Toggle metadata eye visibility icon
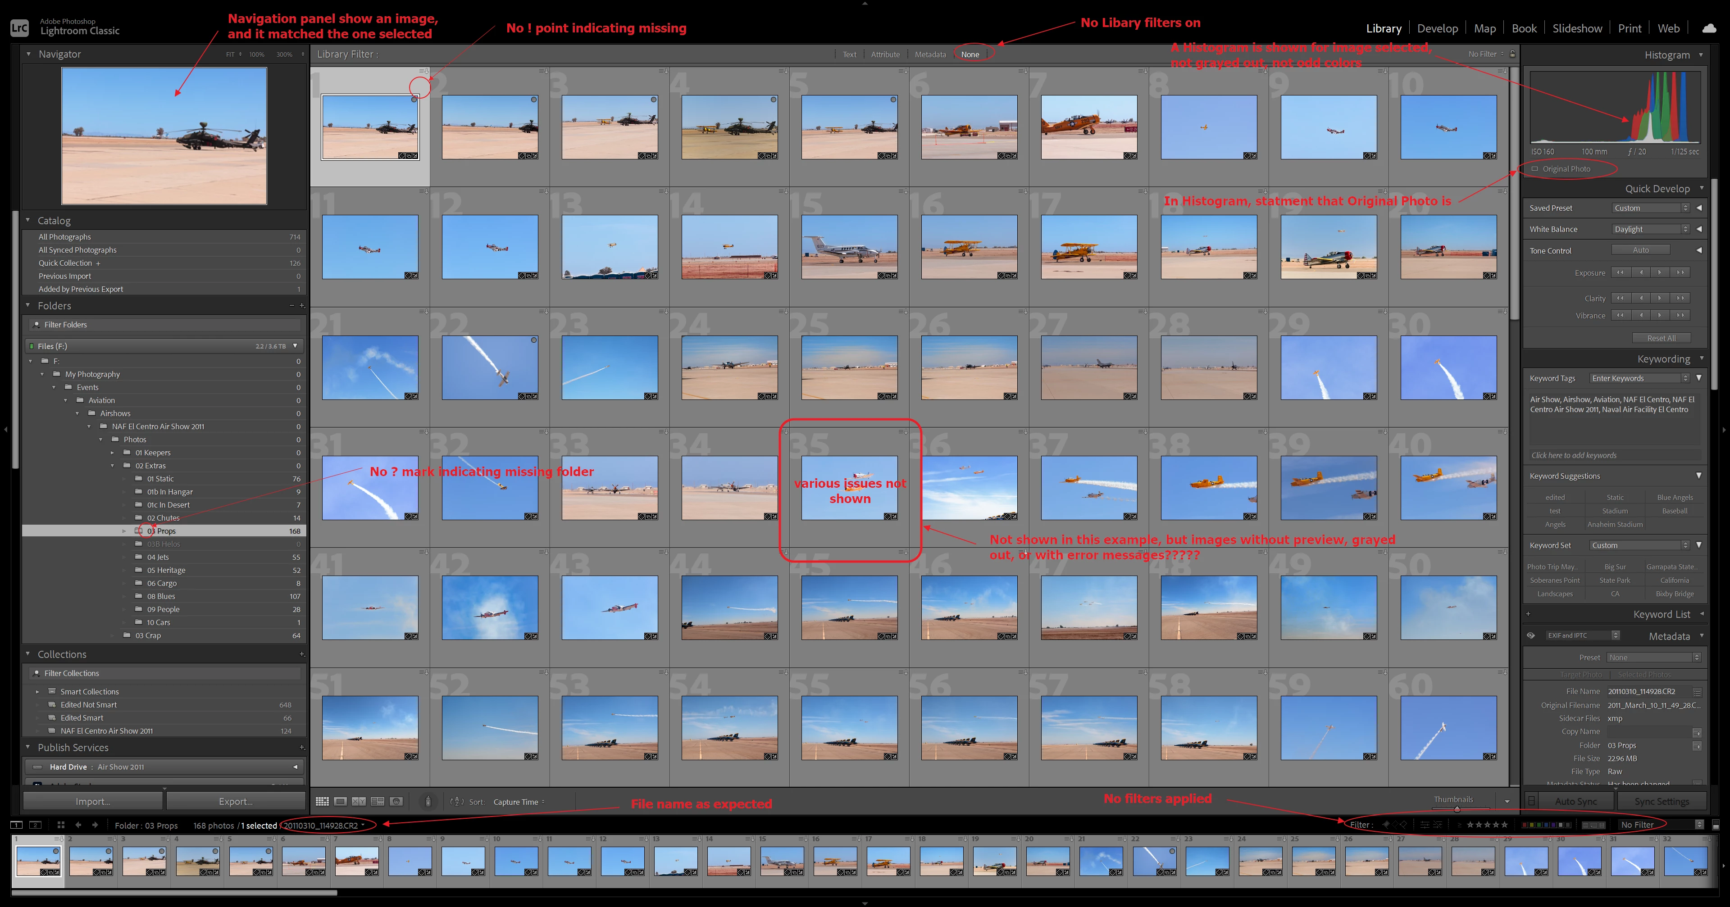Screen dimensions: 1730x907 coord(1531,636)
